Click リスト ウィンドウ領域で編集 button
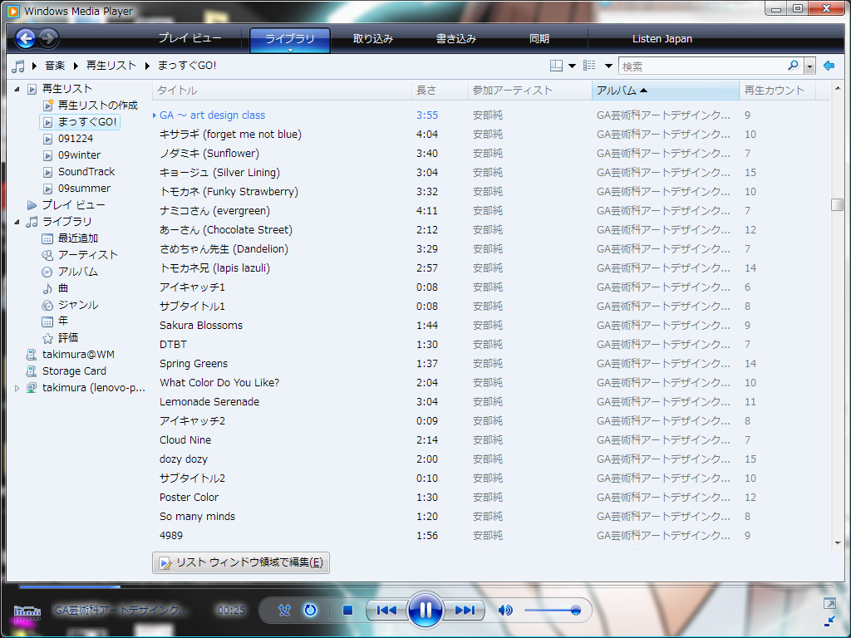Screen dimensions: 851x638 point(241,562)
